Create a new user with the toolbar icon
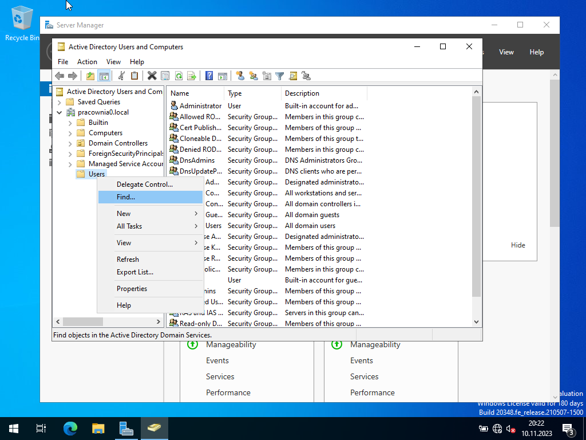Image resolution: width=586 pixels, height=440 pixels. click(x=240, y=76)
